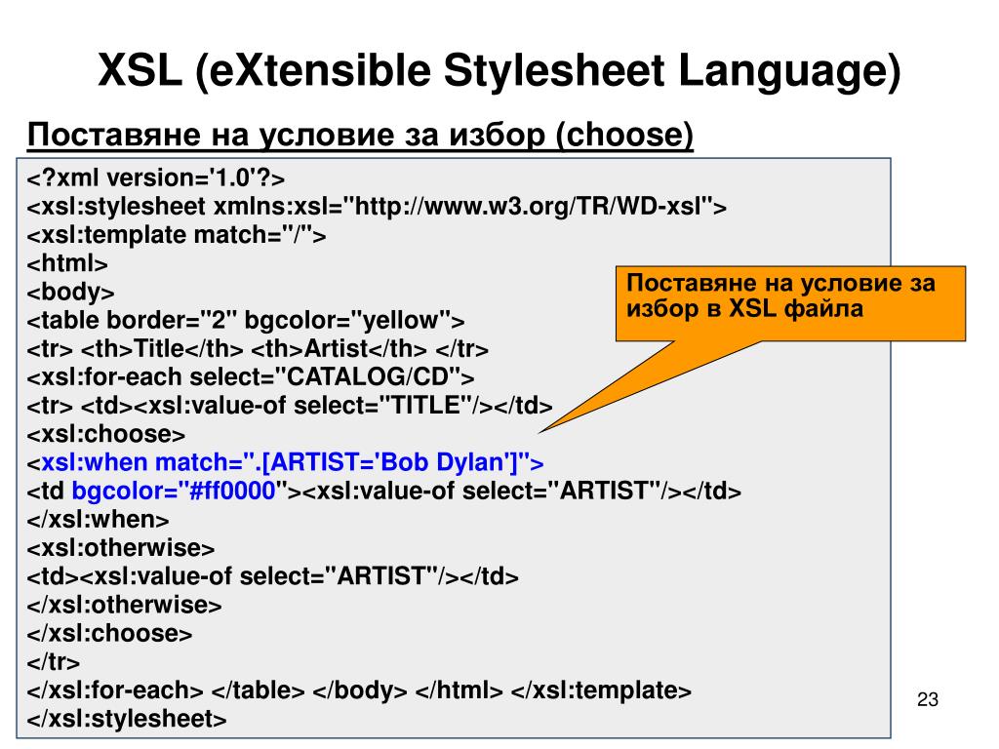
Task: Click the <xsl:otherwise> opening line
Action: [120, 547]
